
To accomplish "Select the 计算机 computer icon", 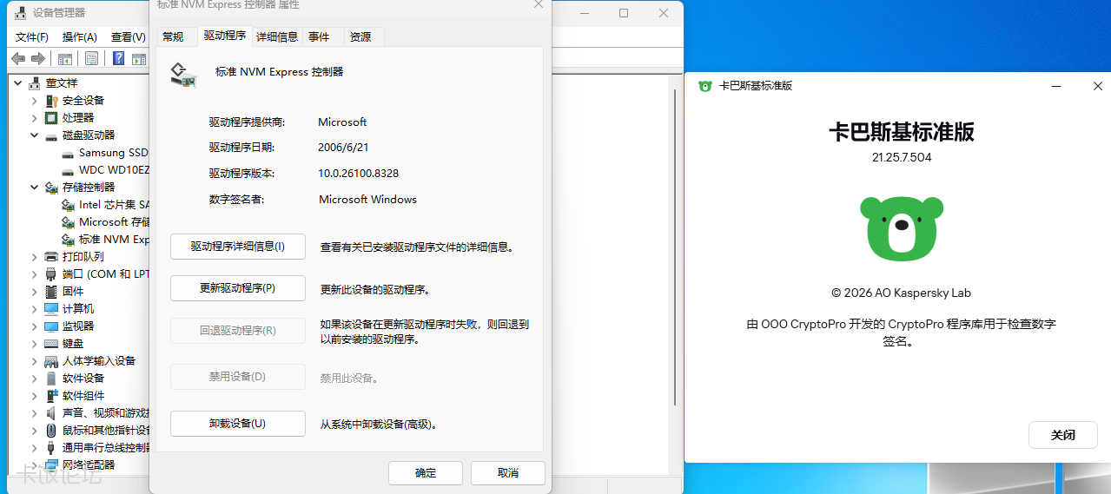I will [x=51, y=308].
